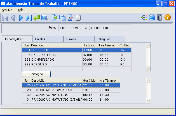Image resolution: width=176 pixels, height=116 pixels.
Task: Click the Turno code field 0001
Action: click(x=64, y=28)
